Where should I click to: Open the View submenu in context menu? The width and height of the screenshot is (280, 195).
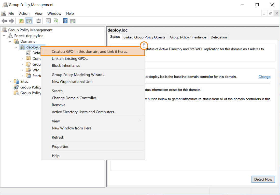(93, 121)
